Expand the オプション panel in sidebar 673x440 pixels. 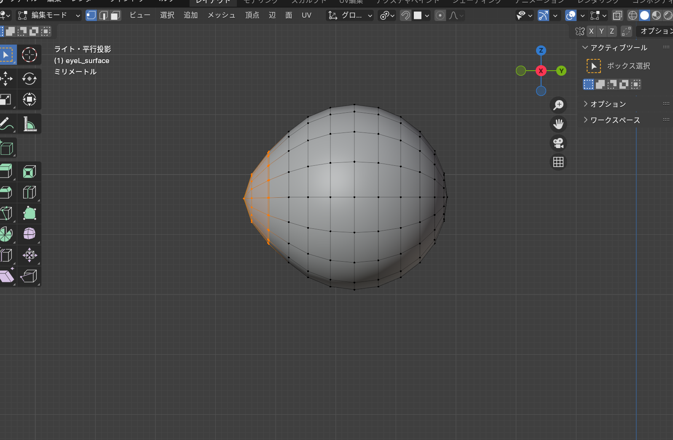coord(608,104)
